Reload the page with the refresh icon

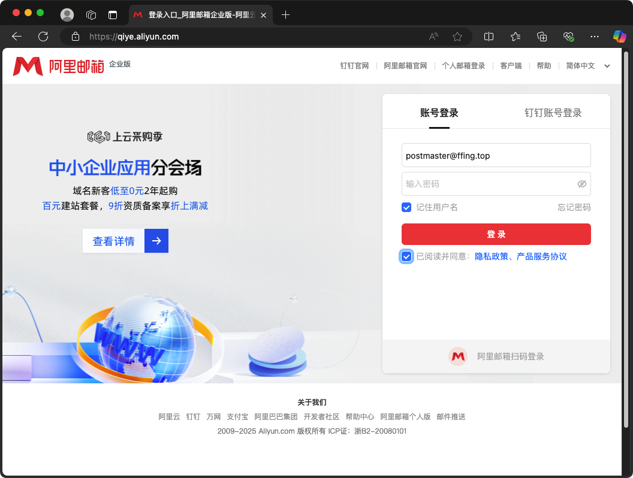tap(43, 37)
